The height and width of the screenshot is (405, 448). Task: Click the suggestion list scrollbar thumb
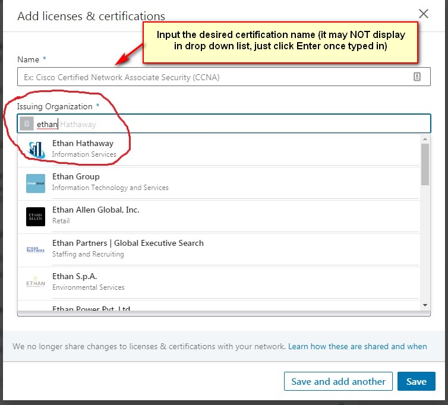425,164
